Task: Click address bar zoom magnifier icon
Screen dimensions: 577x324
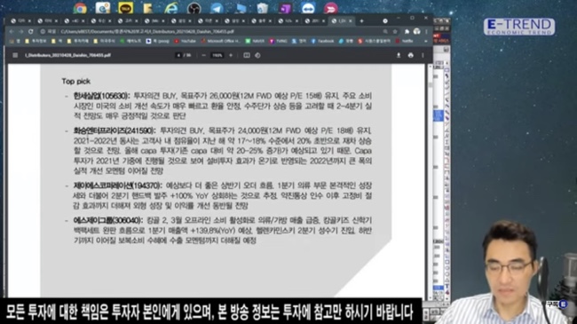Action: pos(385,32)
